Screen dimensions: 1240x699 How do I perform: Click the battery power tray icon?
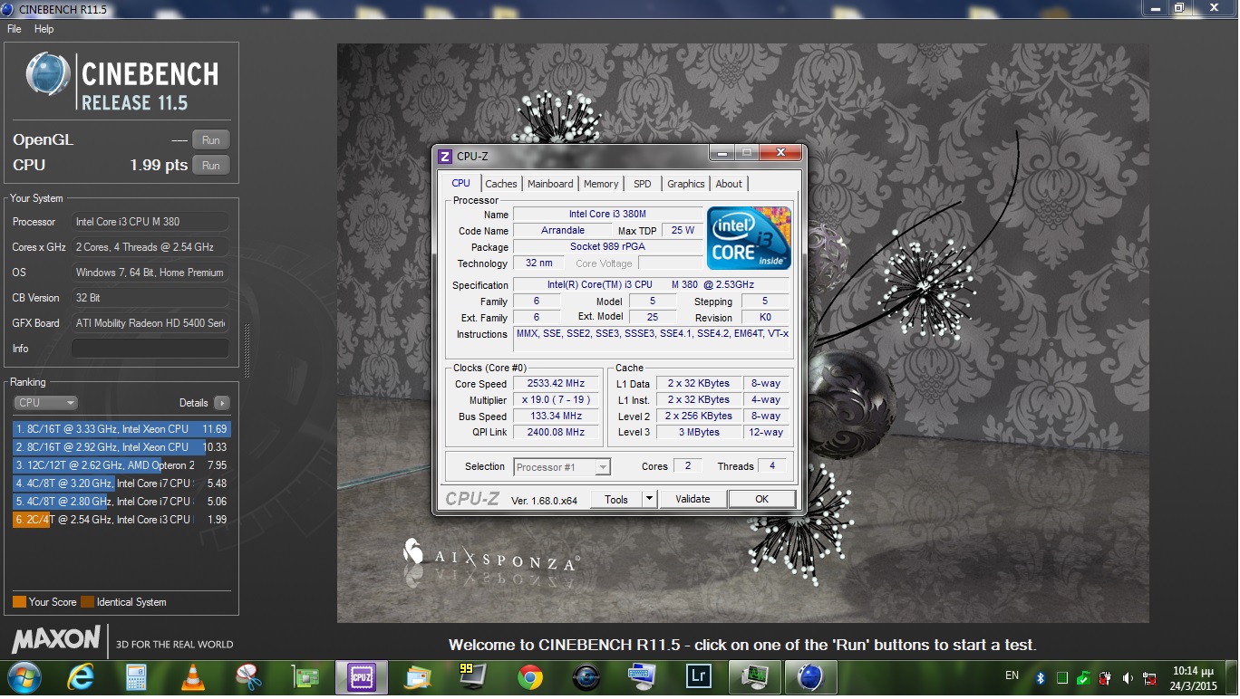click(1106, 678)
